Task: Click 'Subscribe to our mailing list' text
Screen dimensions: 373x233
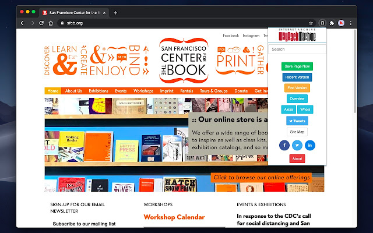Action: tap(84, 224)
